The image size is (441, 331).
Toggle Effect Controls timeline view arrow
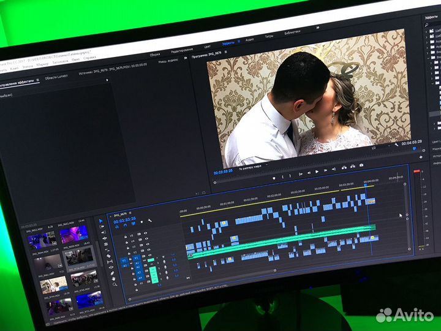tap(107, 80)
